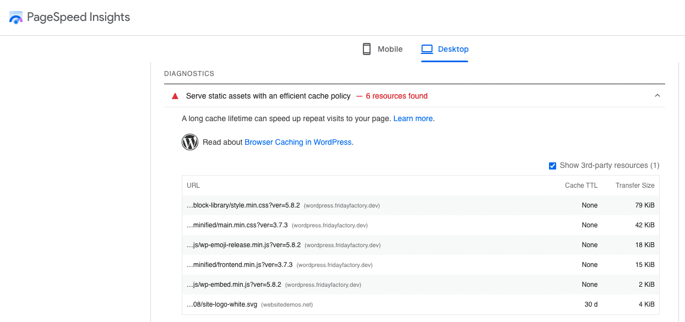Click the 6 resources found text

[395, 95]
